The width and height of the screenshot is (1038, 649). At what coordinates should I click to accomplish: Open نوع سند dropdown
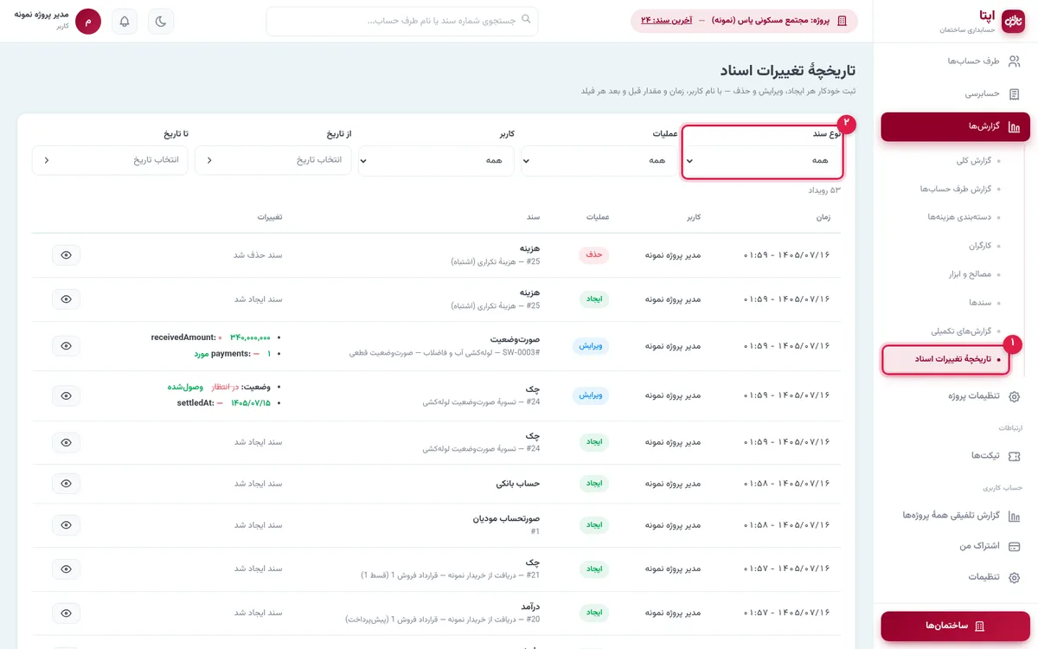(762, 160)
